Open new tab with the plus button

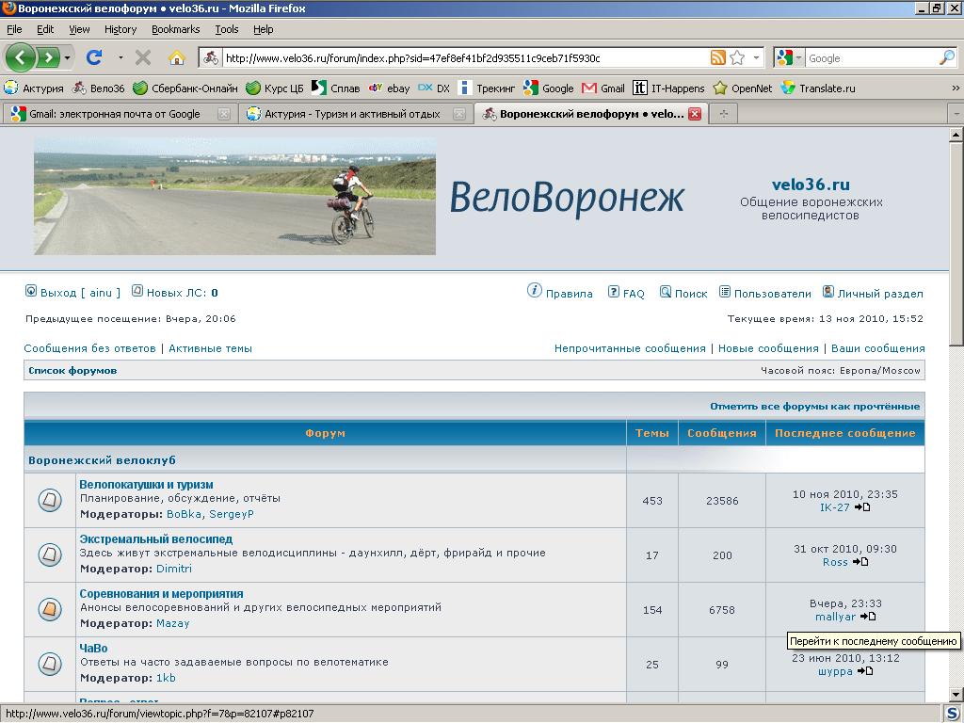coord(723,114)
